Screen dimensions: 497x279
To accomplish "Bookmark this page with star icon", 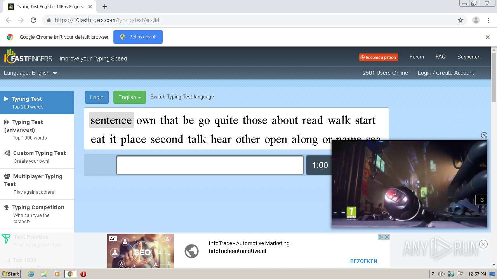I will 461,20.
